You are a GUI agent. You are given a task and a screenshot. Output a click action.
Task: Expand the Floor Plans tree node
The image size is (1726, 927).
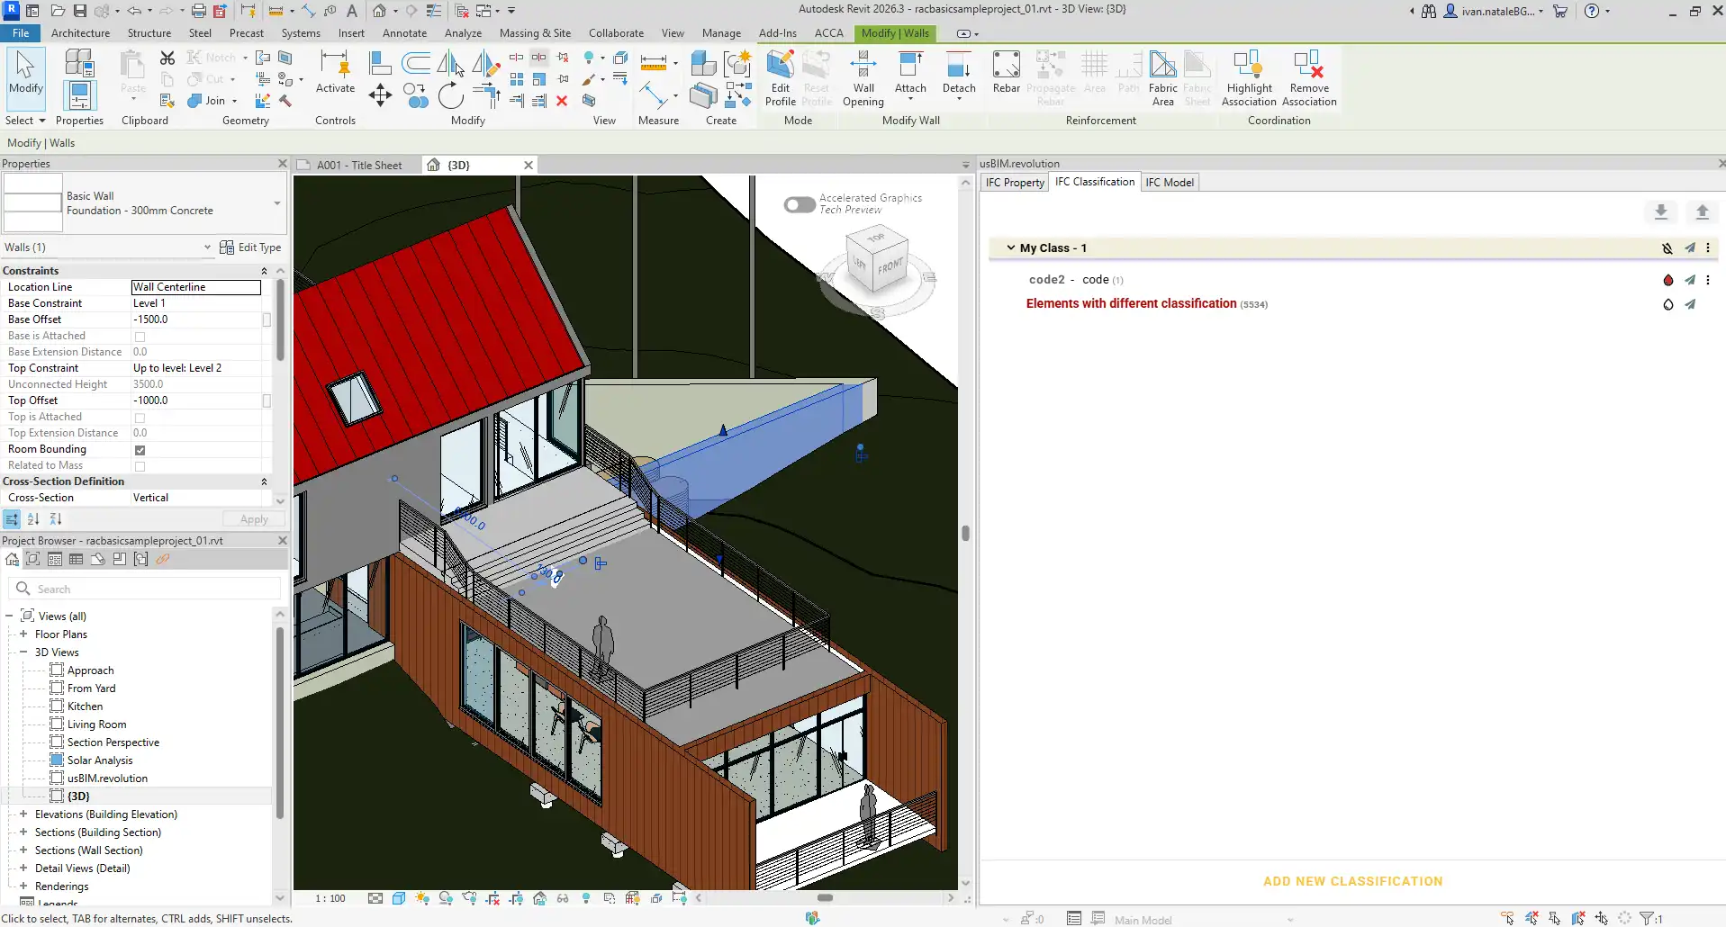coord(23,634)
